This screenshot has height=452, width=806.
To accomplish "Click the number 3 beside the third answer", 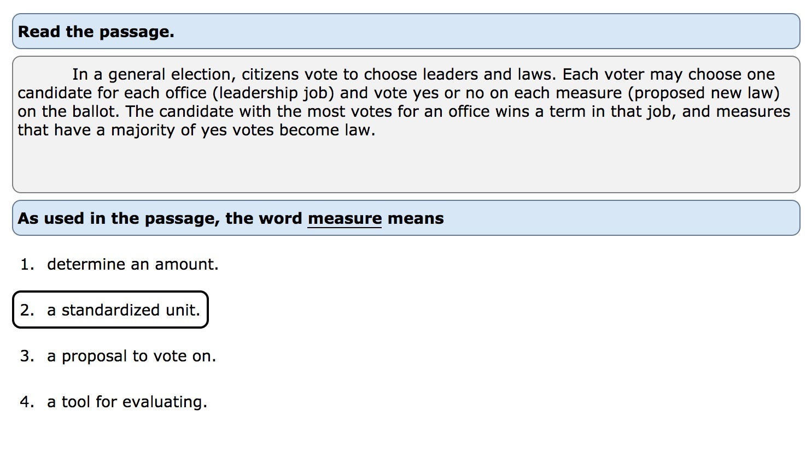I will 26,356.
